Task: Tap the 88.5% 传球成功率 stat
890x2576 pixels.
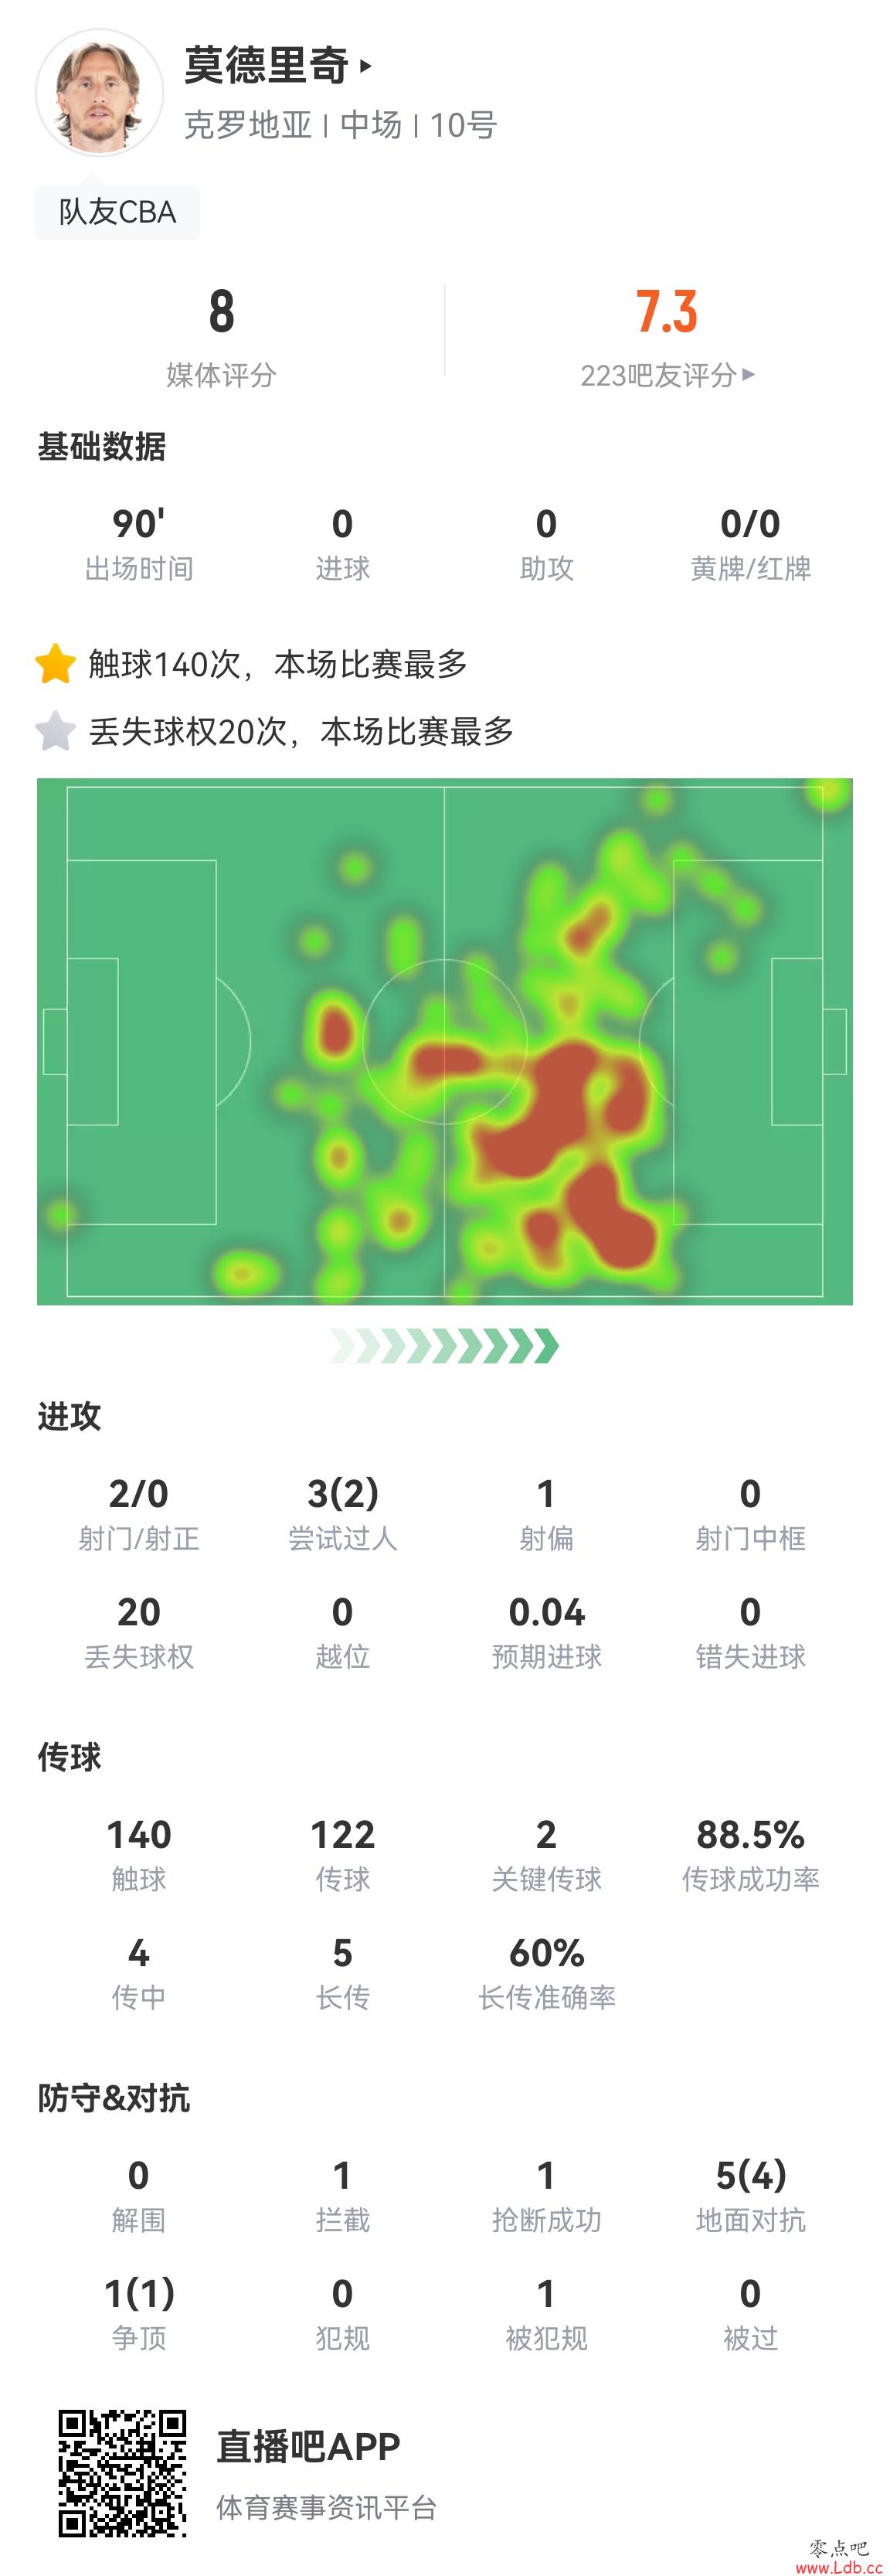Action: (750, 1855)
